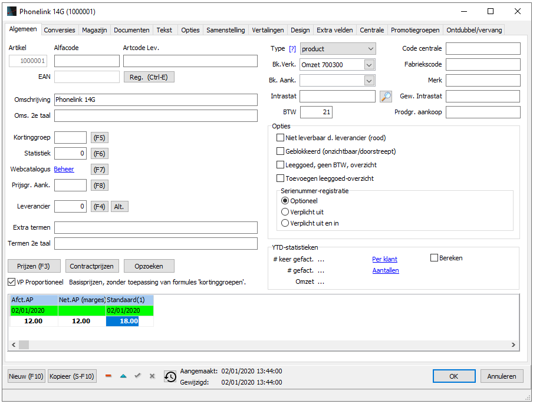Click the Afct.AP 12.00 price cell
This screenshot has height=404, width=533.
[x=34, y=321]
